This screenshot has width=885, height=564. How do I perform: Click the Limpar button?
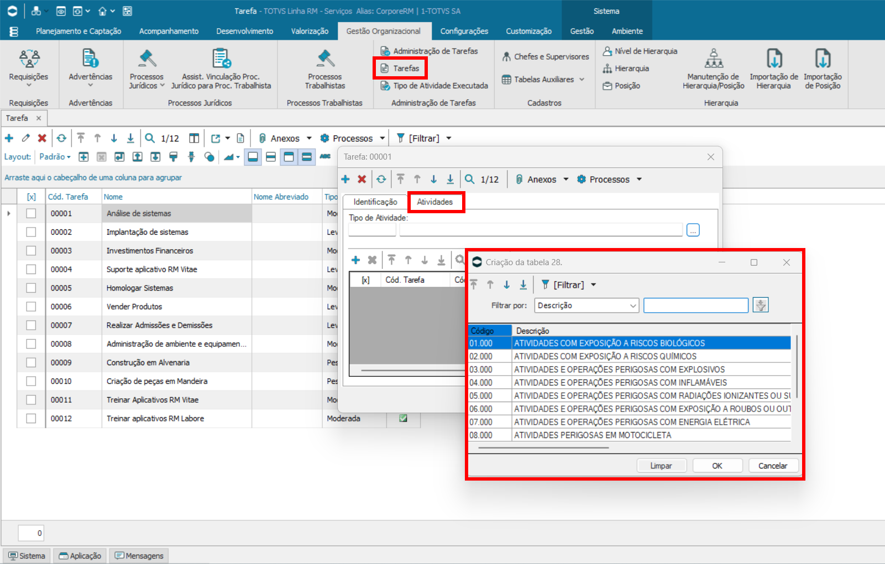(x=661, y=466)
